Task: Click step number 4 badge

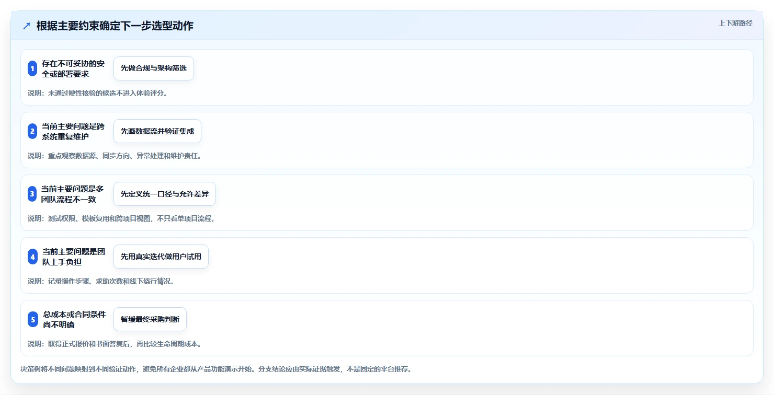Action: coord(32,257)
